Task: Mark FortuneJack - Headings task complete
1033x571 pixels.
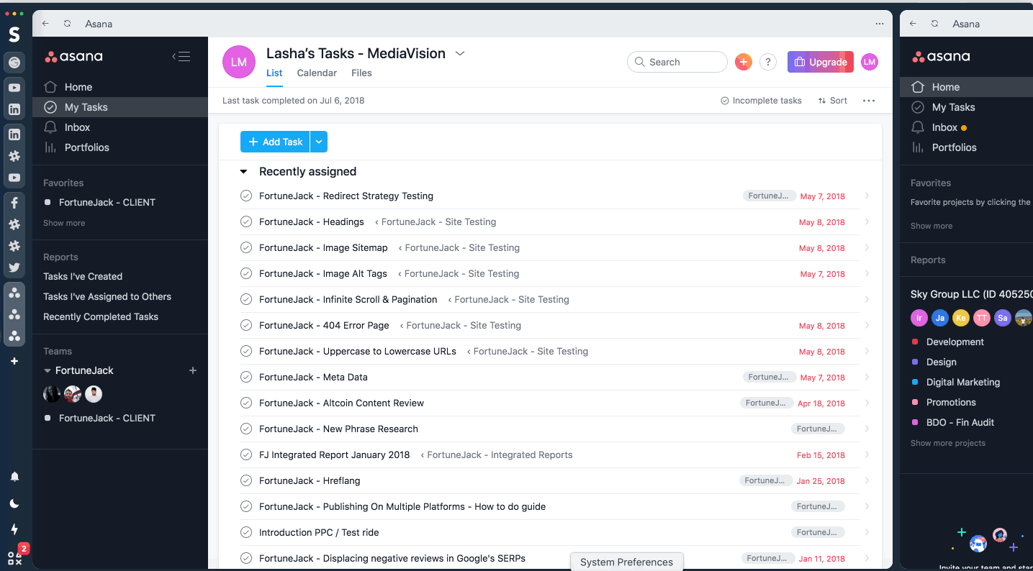Action: [246, 221]
